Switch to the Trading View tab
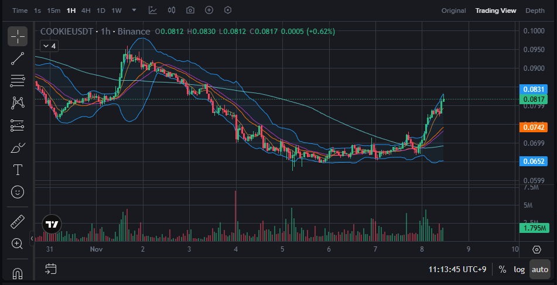This screenshot has height=285, width=557. point(496,11)
